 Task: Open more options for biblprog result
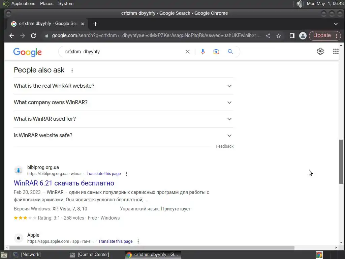(126, 174)
